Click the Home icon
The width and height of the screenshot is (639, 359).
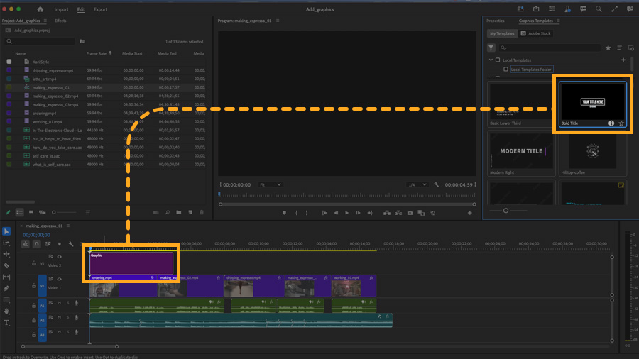tap(40, 9)
